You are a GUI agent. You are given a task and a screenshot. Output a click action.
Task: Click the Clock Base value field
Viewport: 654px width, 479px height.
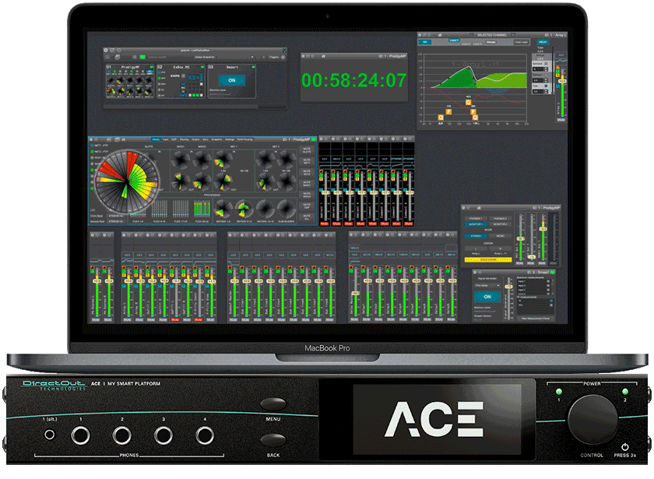tap(116, 216)
